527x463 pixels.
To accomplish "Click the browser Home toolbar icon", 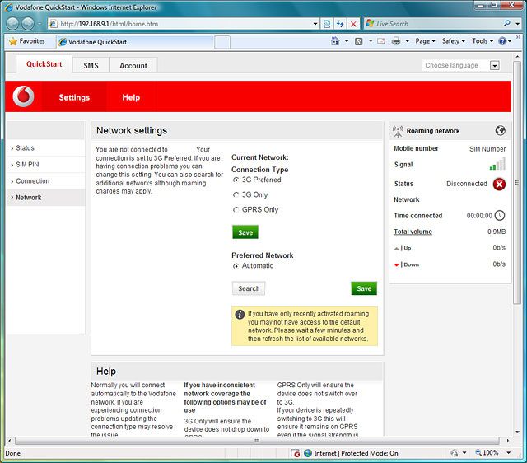I will (337, 40).
